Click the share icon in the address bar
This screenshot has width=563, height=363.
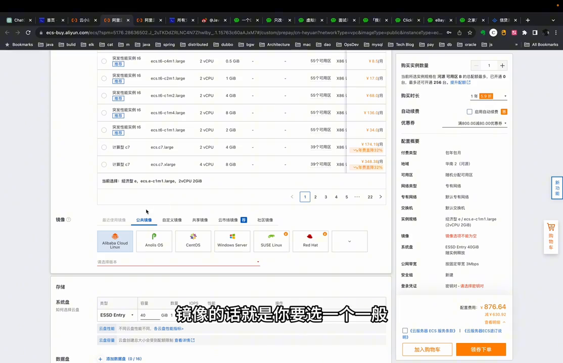tap(459, 33)
